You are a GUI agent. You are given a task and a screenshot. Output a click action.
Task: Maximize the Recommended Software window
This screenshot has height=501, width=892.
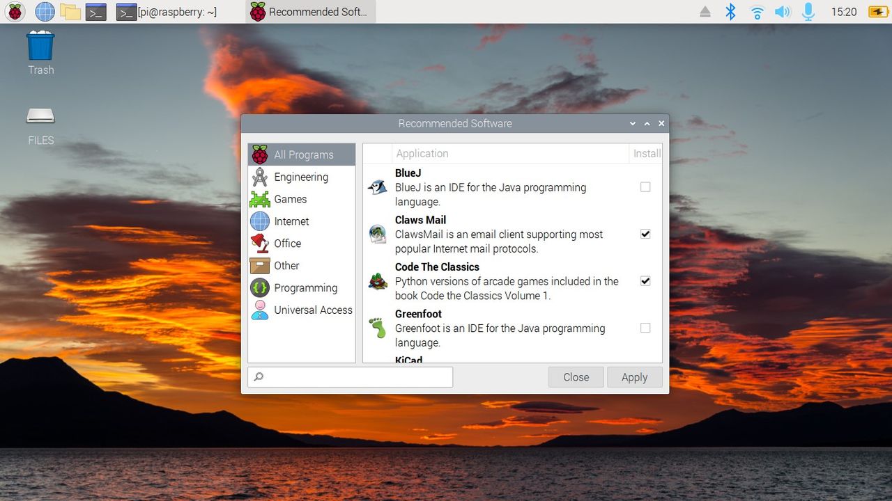pos(647,123)
